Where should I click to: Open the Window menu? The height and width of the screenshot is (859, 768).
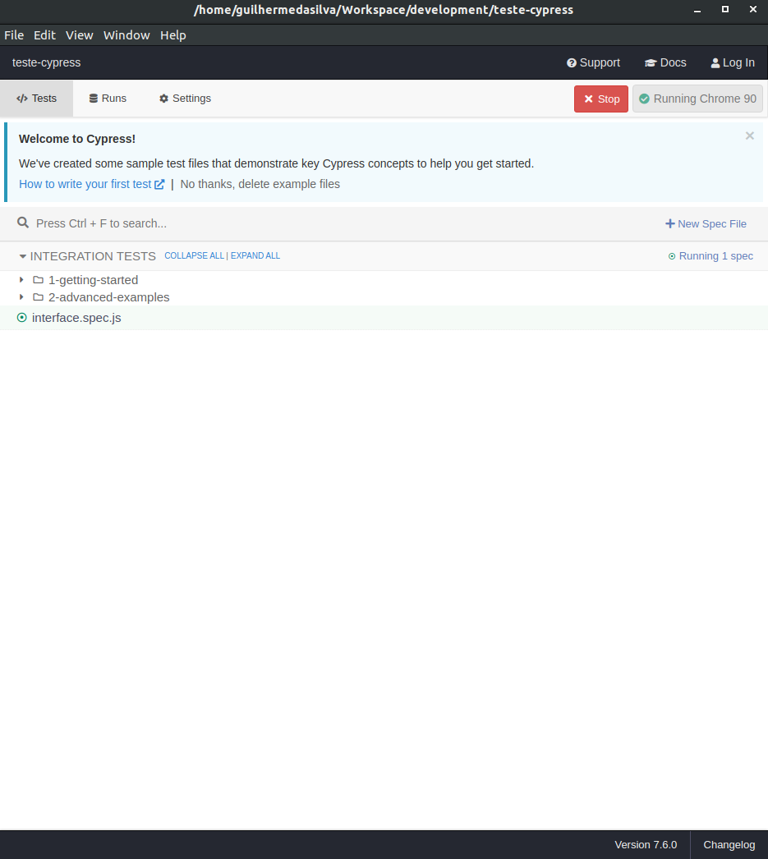click(x=126, y=35)
